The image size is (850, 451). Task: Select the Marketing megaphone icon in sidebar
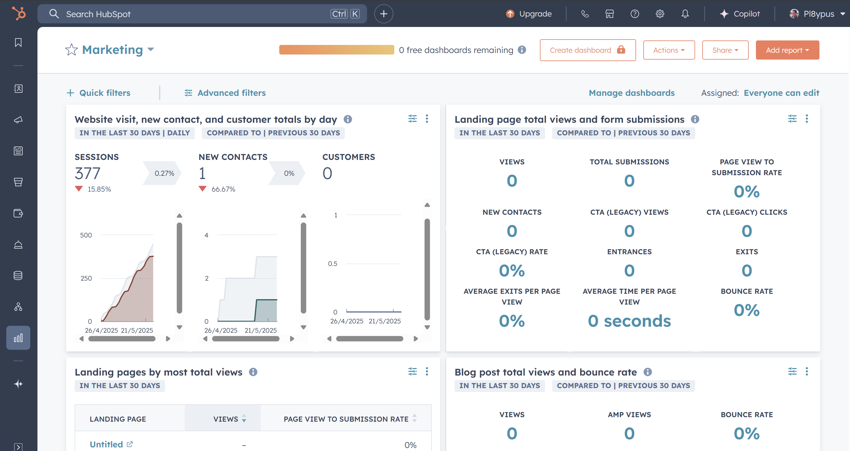coord(18,120)
